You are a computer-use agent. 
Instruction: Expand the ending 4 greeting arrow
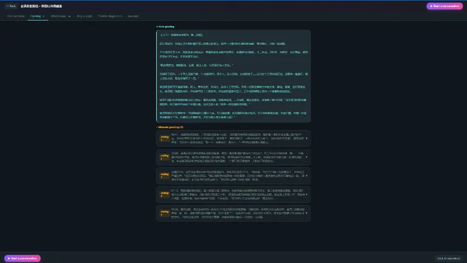point(306,195)
